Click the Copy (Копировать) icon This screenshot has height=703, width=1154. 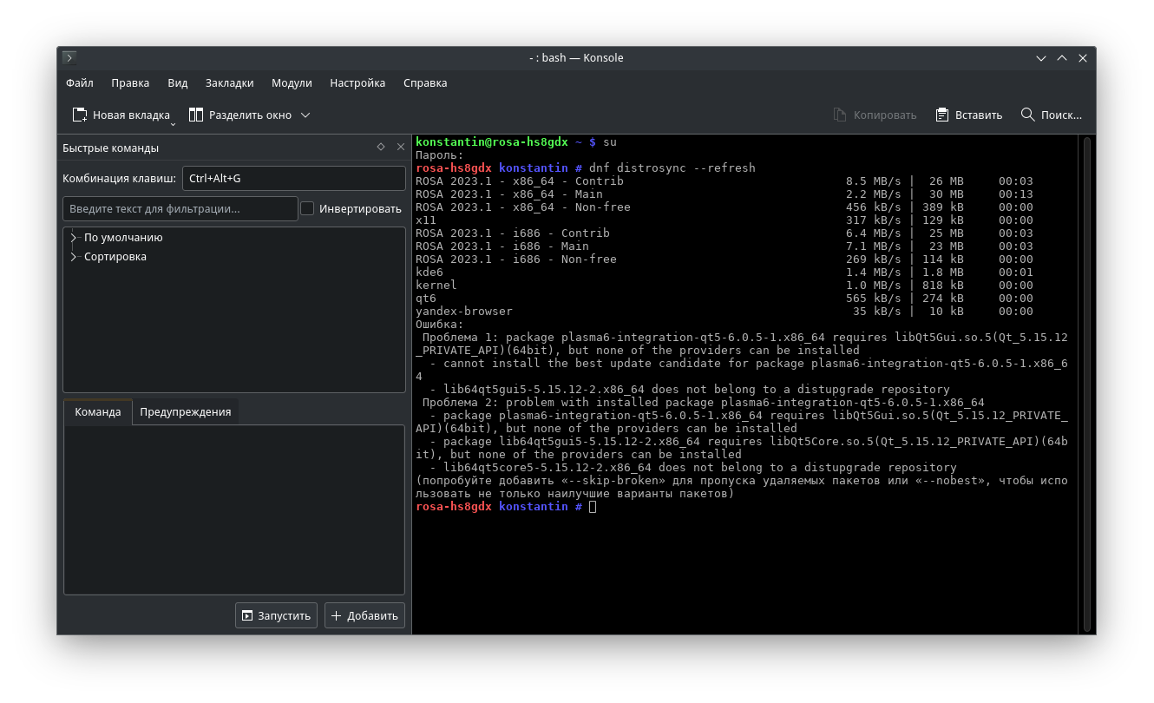[x=840, y=115]
